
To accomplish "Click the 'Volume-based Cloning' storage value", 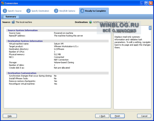I will click(x=64, y=62).
